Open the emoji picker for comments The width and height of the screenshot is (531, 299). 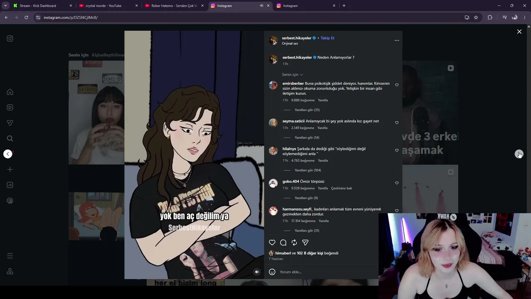(x=272, y=272)
